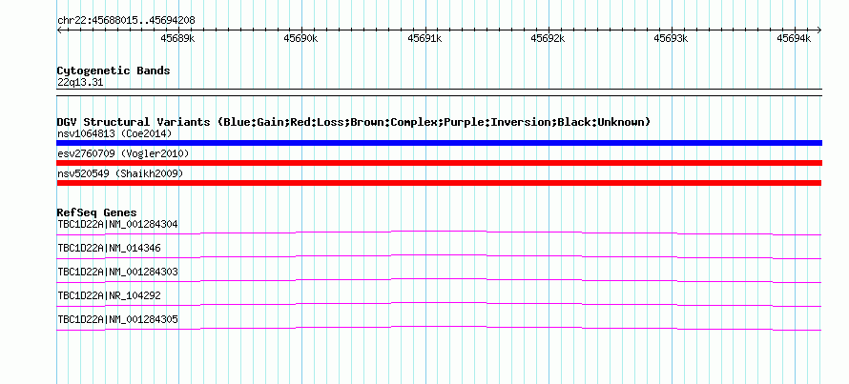Viewport: 849px width, 384px height.
Task: Open the TBC1D22A|NR_104292 gene label
Action: (x=109, y=295)
